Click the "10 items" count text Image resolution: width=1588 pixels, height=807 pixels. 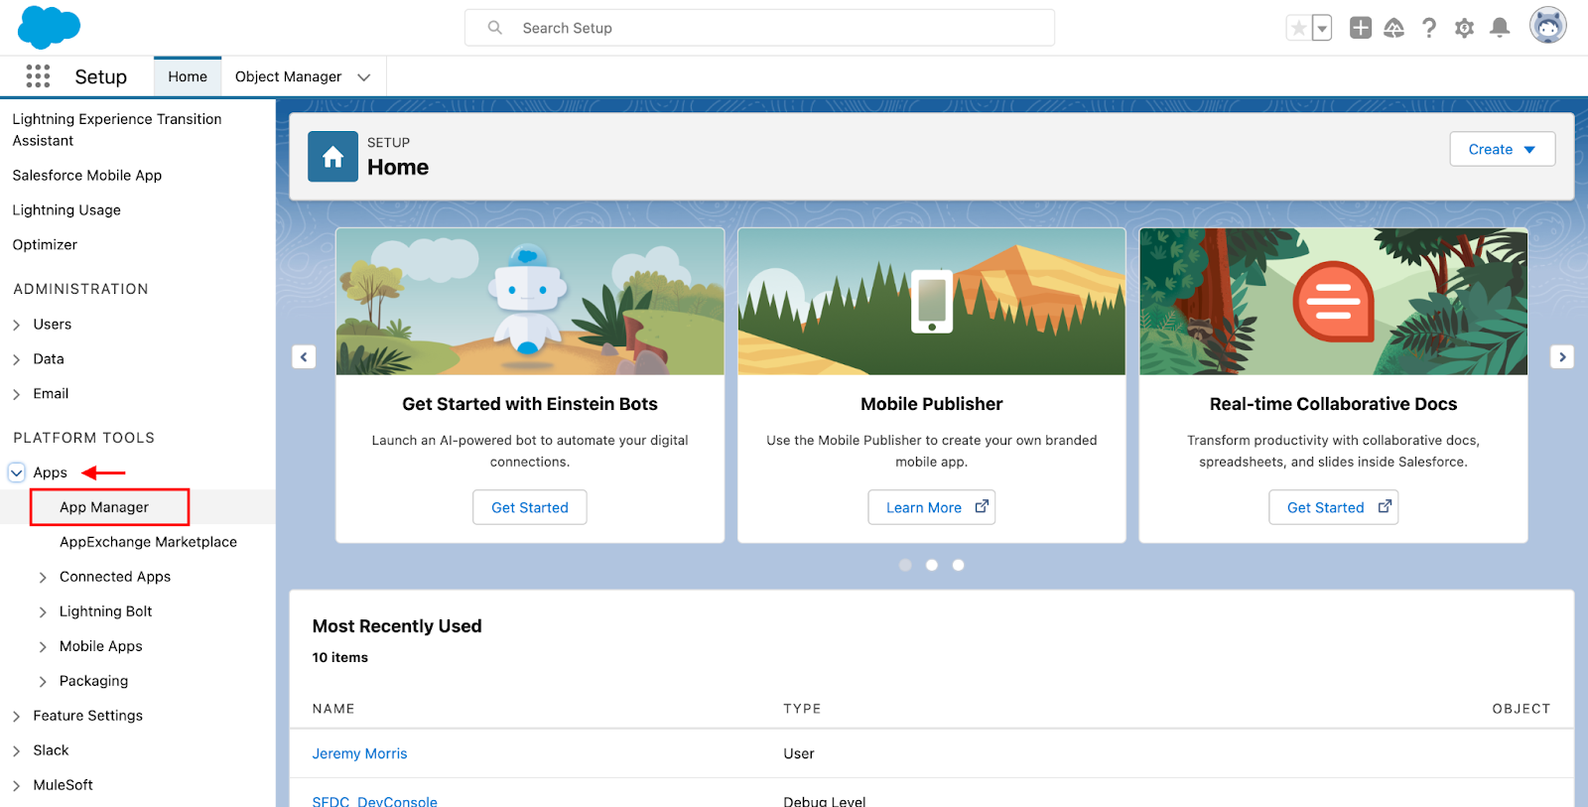pyautogui.click(x=340, y=657)
